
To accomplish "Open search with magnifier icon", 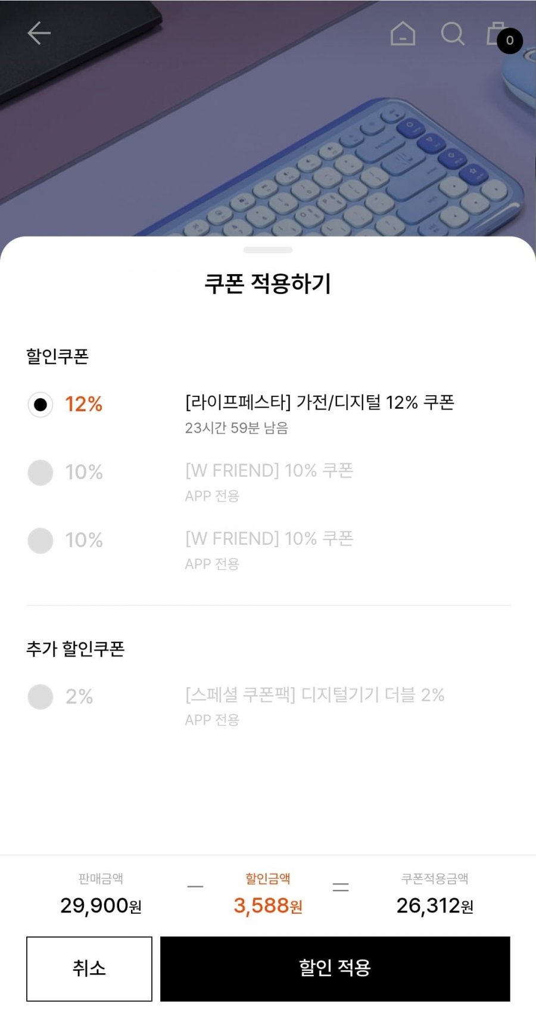I will click(452, 33).
